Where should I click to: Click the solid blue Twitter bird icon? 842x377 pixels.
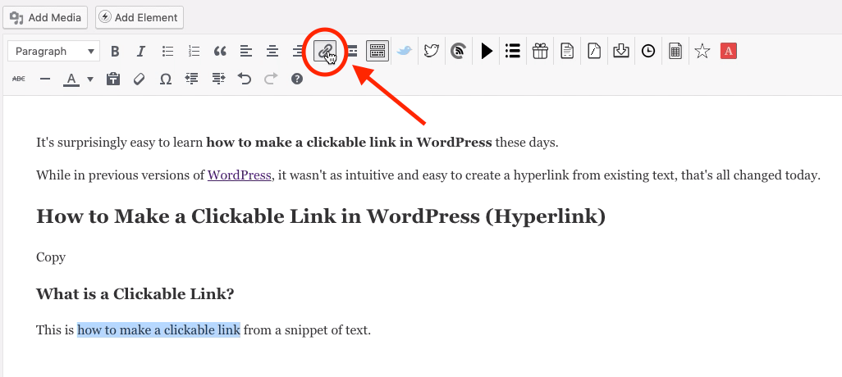405,52
